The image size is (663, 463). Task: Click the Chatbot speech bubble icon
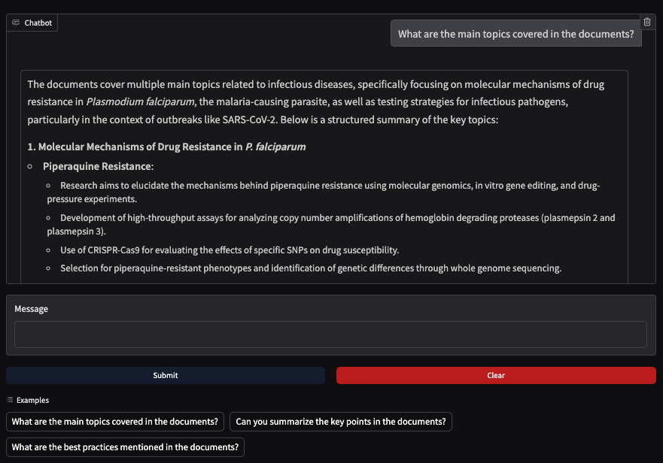click(16, 23)
